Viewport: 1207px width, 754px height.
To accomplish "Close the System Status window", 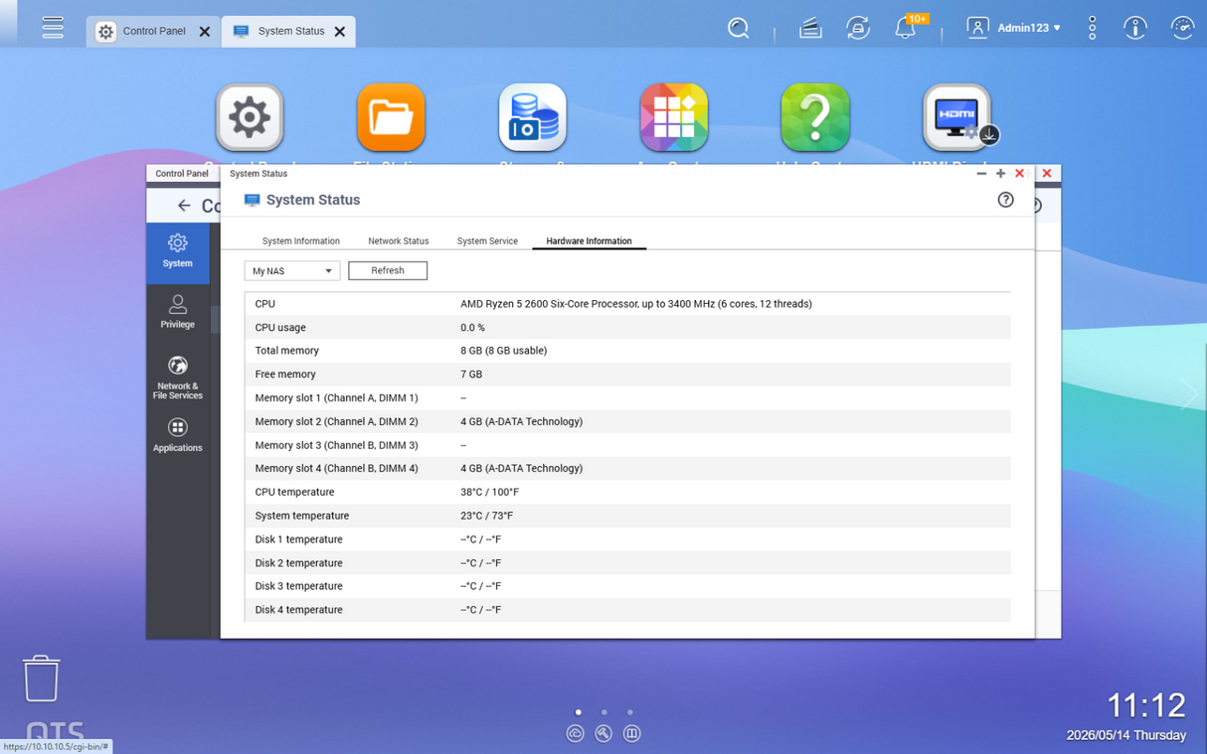I will (x=1019, y=173).
